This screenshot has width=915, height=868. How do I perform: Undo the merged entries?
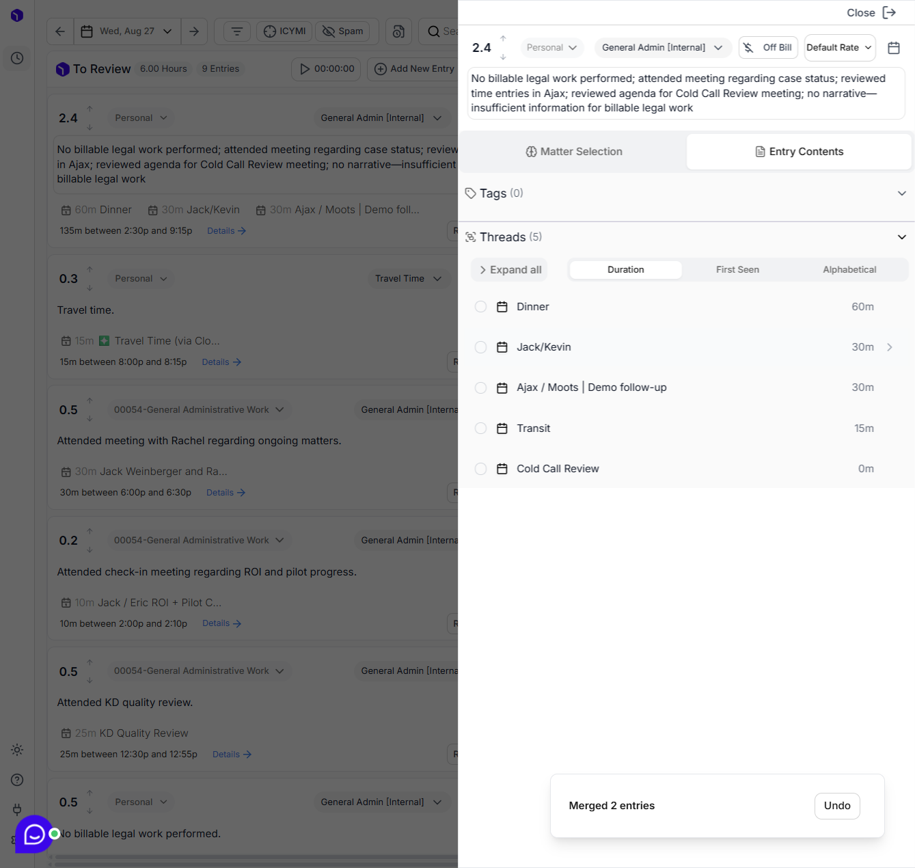(837, 806)
